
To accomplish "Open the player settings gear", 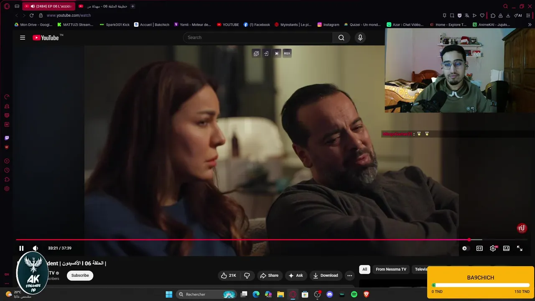I will pyautogui.click(x=493, y=248).
